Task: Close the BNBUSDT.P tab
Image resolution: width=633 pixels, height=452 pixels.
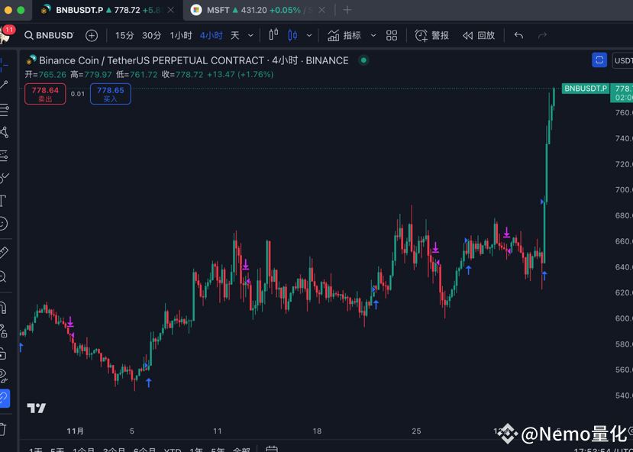Action: click(x=171, y=10)
